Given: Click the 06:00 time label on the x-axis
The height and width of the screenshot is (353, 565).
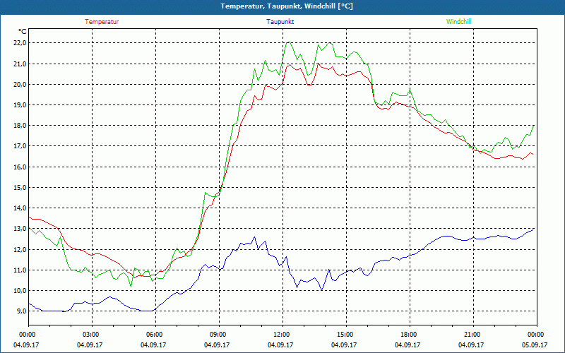Looking at the screenshot, I should (x=154, y=335).
